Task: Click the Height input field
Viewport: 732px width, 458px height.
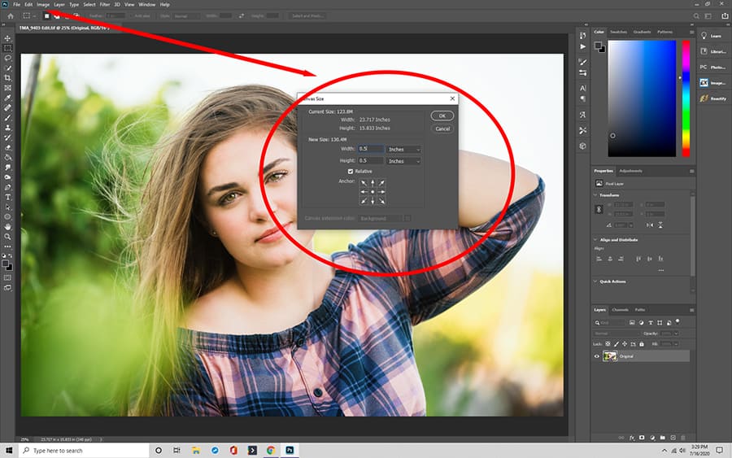Action: (x=371, y=160)
